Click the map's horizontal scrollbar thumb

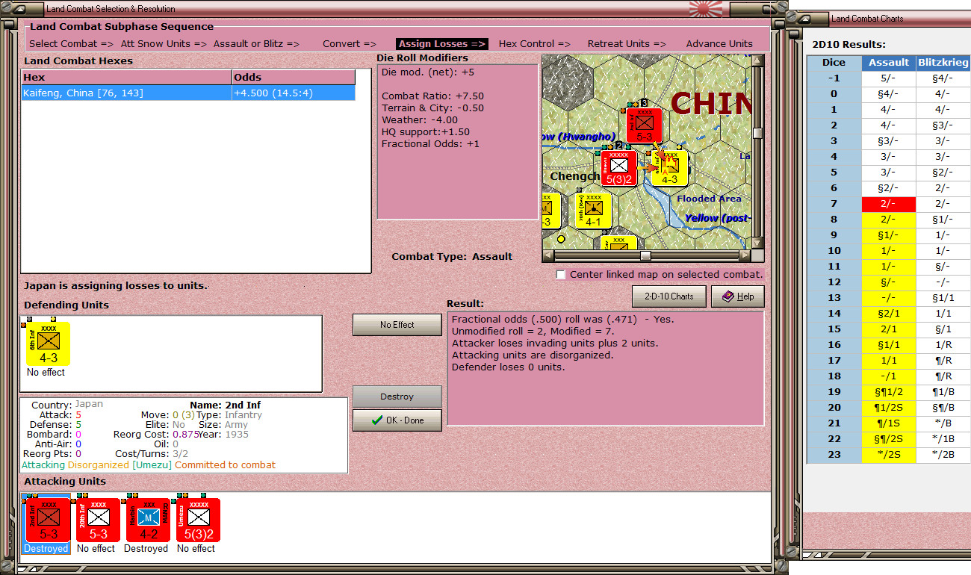pos(645,255)
